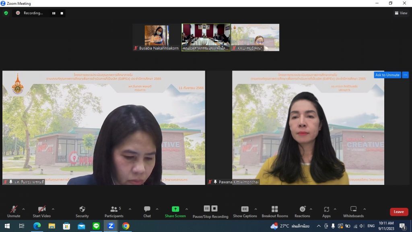Expand video options arrow beside Start Video
Image resolution: width=412 pixels, height=232 pixels.
coord(53,209)
